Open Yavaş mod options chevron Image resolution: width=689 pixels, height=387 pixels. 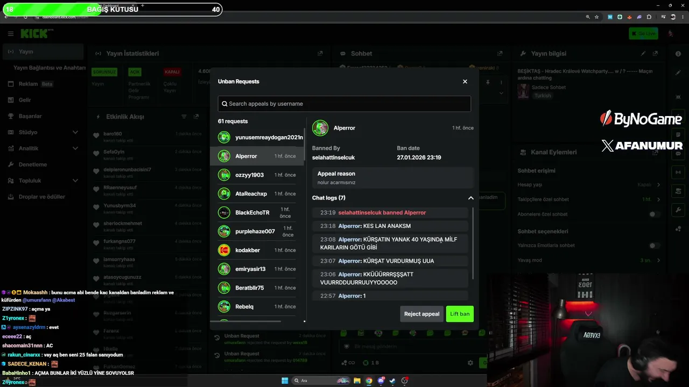tap(658, 260)
